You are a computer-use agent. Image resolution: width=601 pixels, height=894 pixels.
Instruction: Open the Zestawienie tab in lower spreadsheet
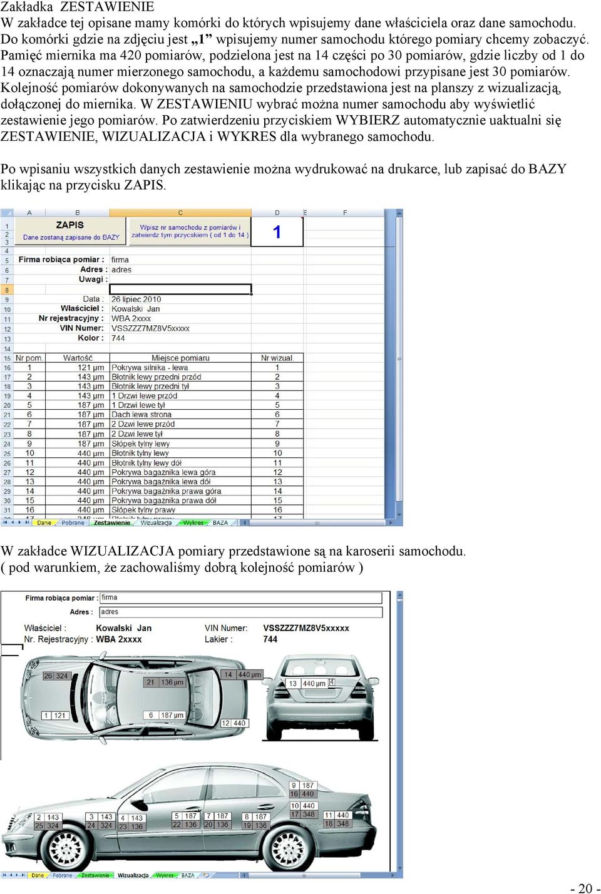(x=95, y=875)
